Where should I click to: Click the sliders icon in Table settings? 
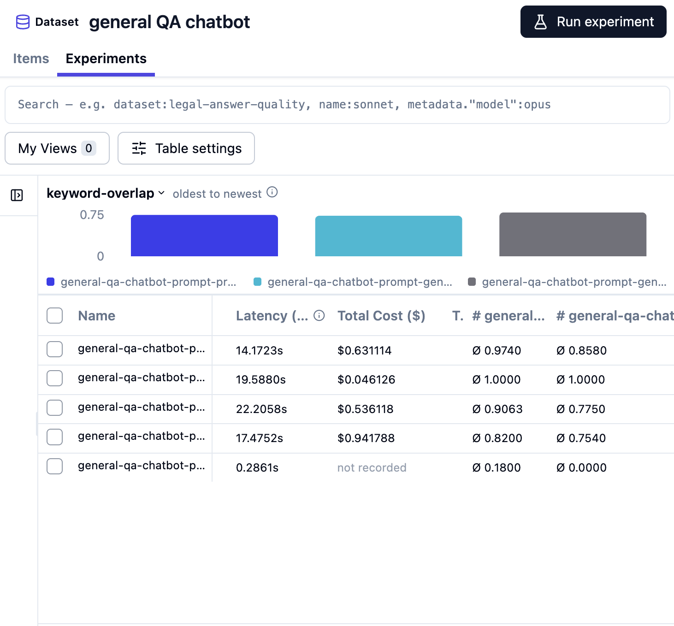pos(139,148)
